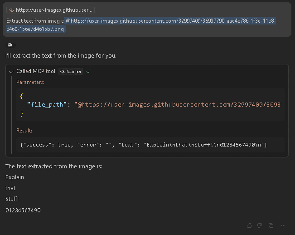
Task: Click the green checkmark beside OcrScanner
Action: click(x=89, y=71)
